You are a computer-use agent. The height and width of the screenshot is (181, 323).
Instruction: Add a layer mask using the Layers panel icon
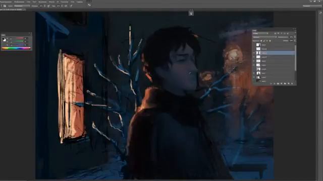[x=278, y=83]
